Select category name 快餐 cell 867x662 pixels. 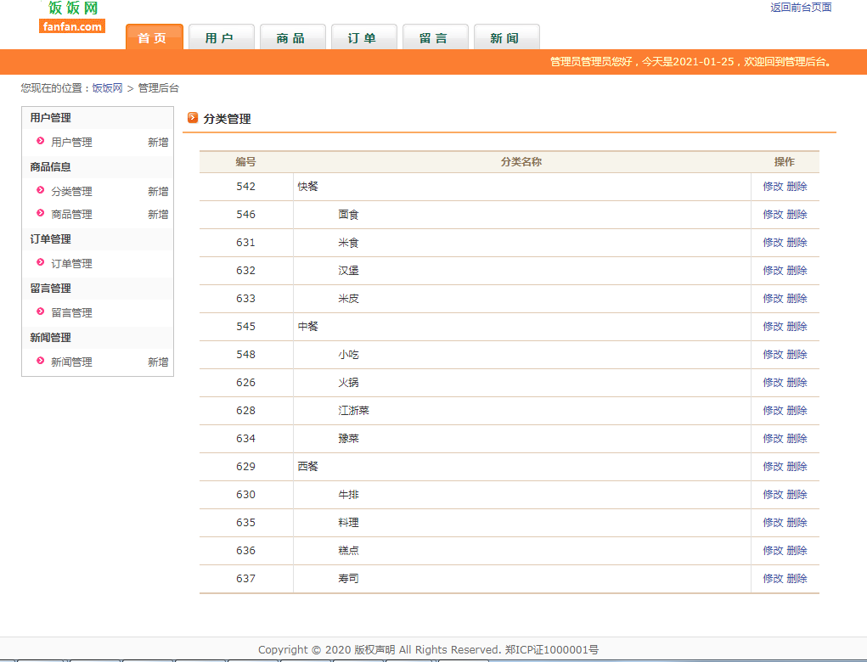522,187
